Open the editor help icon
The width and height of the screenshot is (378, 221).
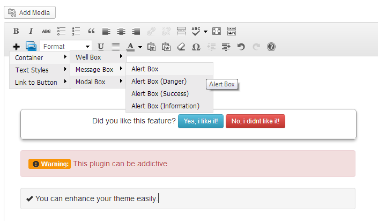pos(271,47)
